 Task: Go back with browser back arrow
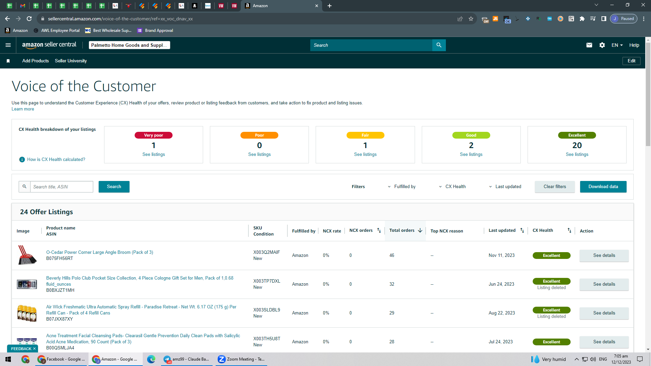pos(7,19)
